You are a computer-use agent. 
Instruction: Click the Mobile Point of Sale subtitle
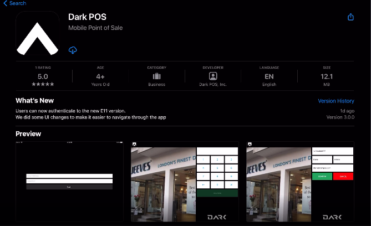pyautogui.click(x=95, y=28)
